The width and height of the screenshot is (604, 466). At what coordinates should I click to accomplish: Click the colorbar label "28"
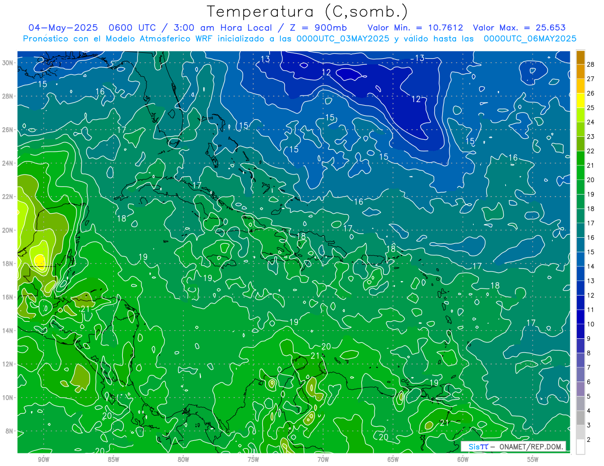click(x=591, y=64)
